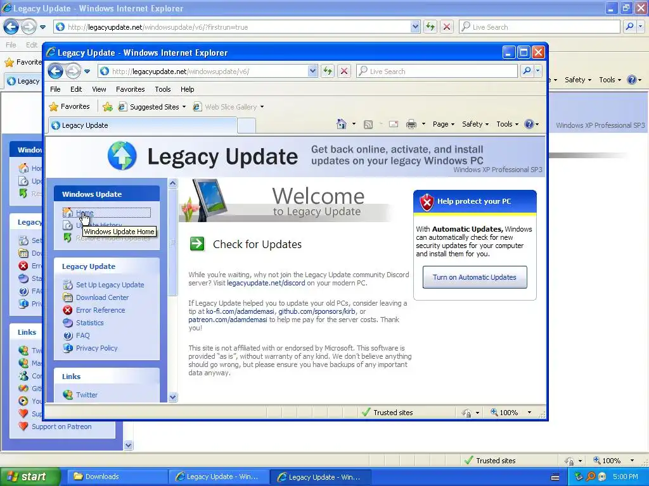Click the Forward arrow in front window
The height and width of the screenshot is (486, 649).
point(74,71)
